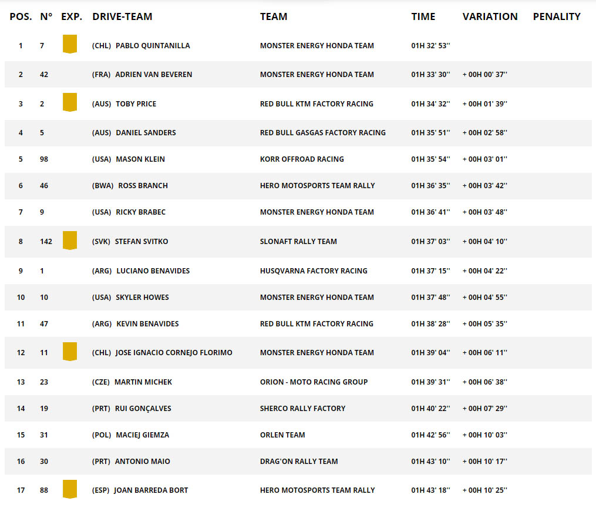Open the Korr Offroad Racing team entry
Image resolution: width=596 pixels, height=511 pixels.
(302, 159)
